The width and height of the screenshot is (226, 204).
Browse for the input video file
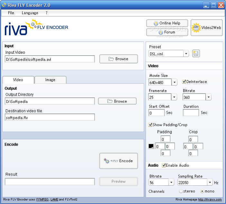[x=119, y=59]
